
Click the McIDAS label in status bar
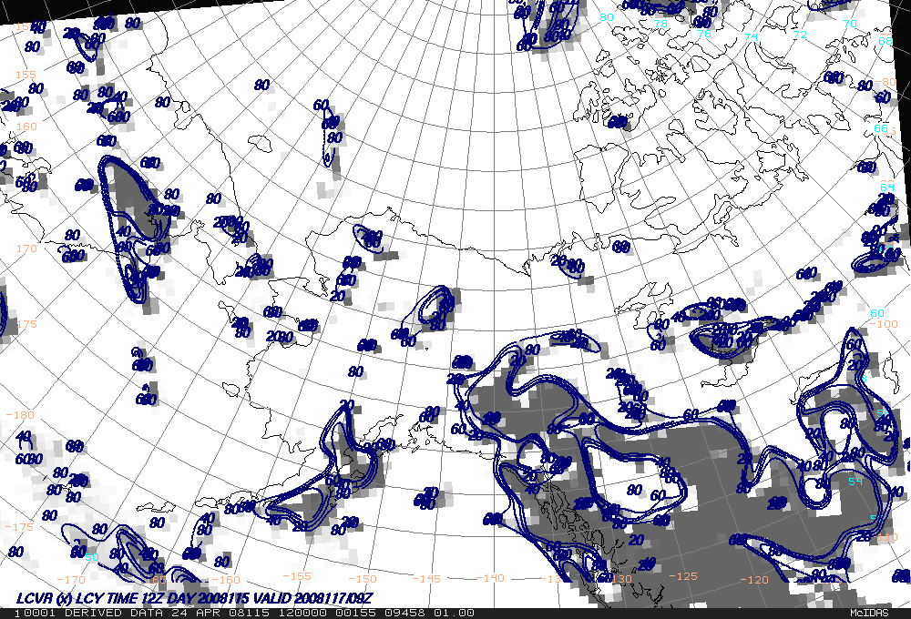[x=872, y=613]
